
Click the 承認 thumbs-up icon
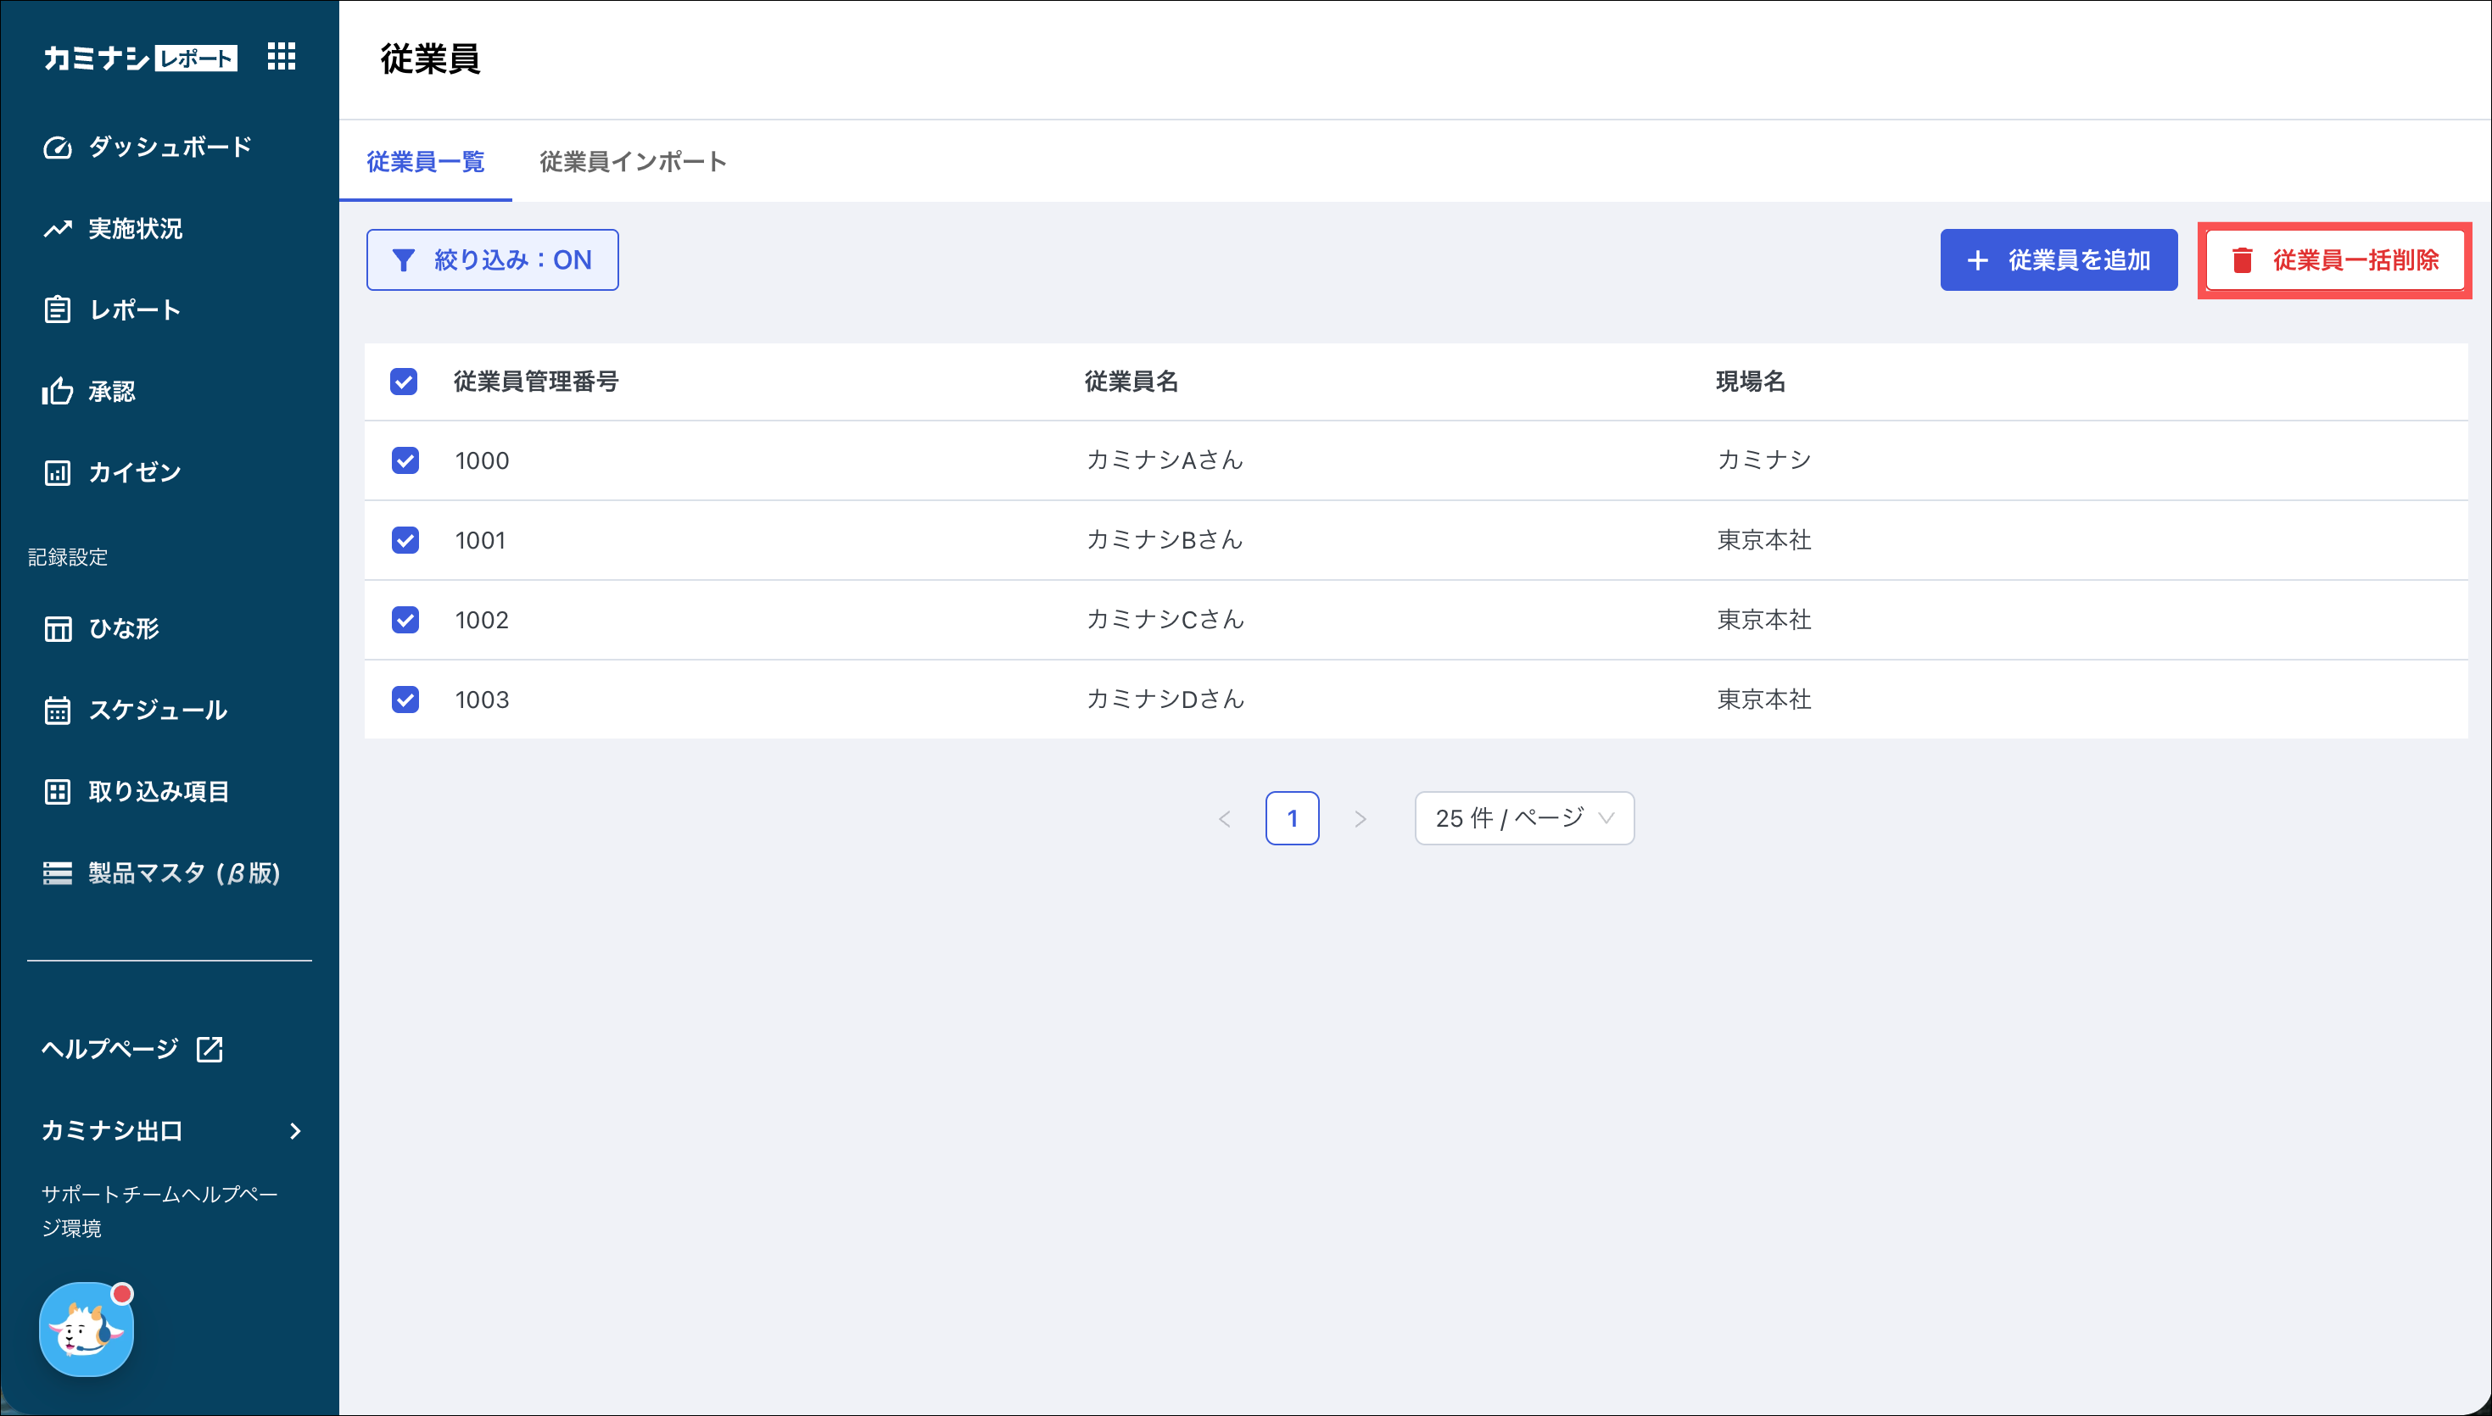click(x=58, y=391)
